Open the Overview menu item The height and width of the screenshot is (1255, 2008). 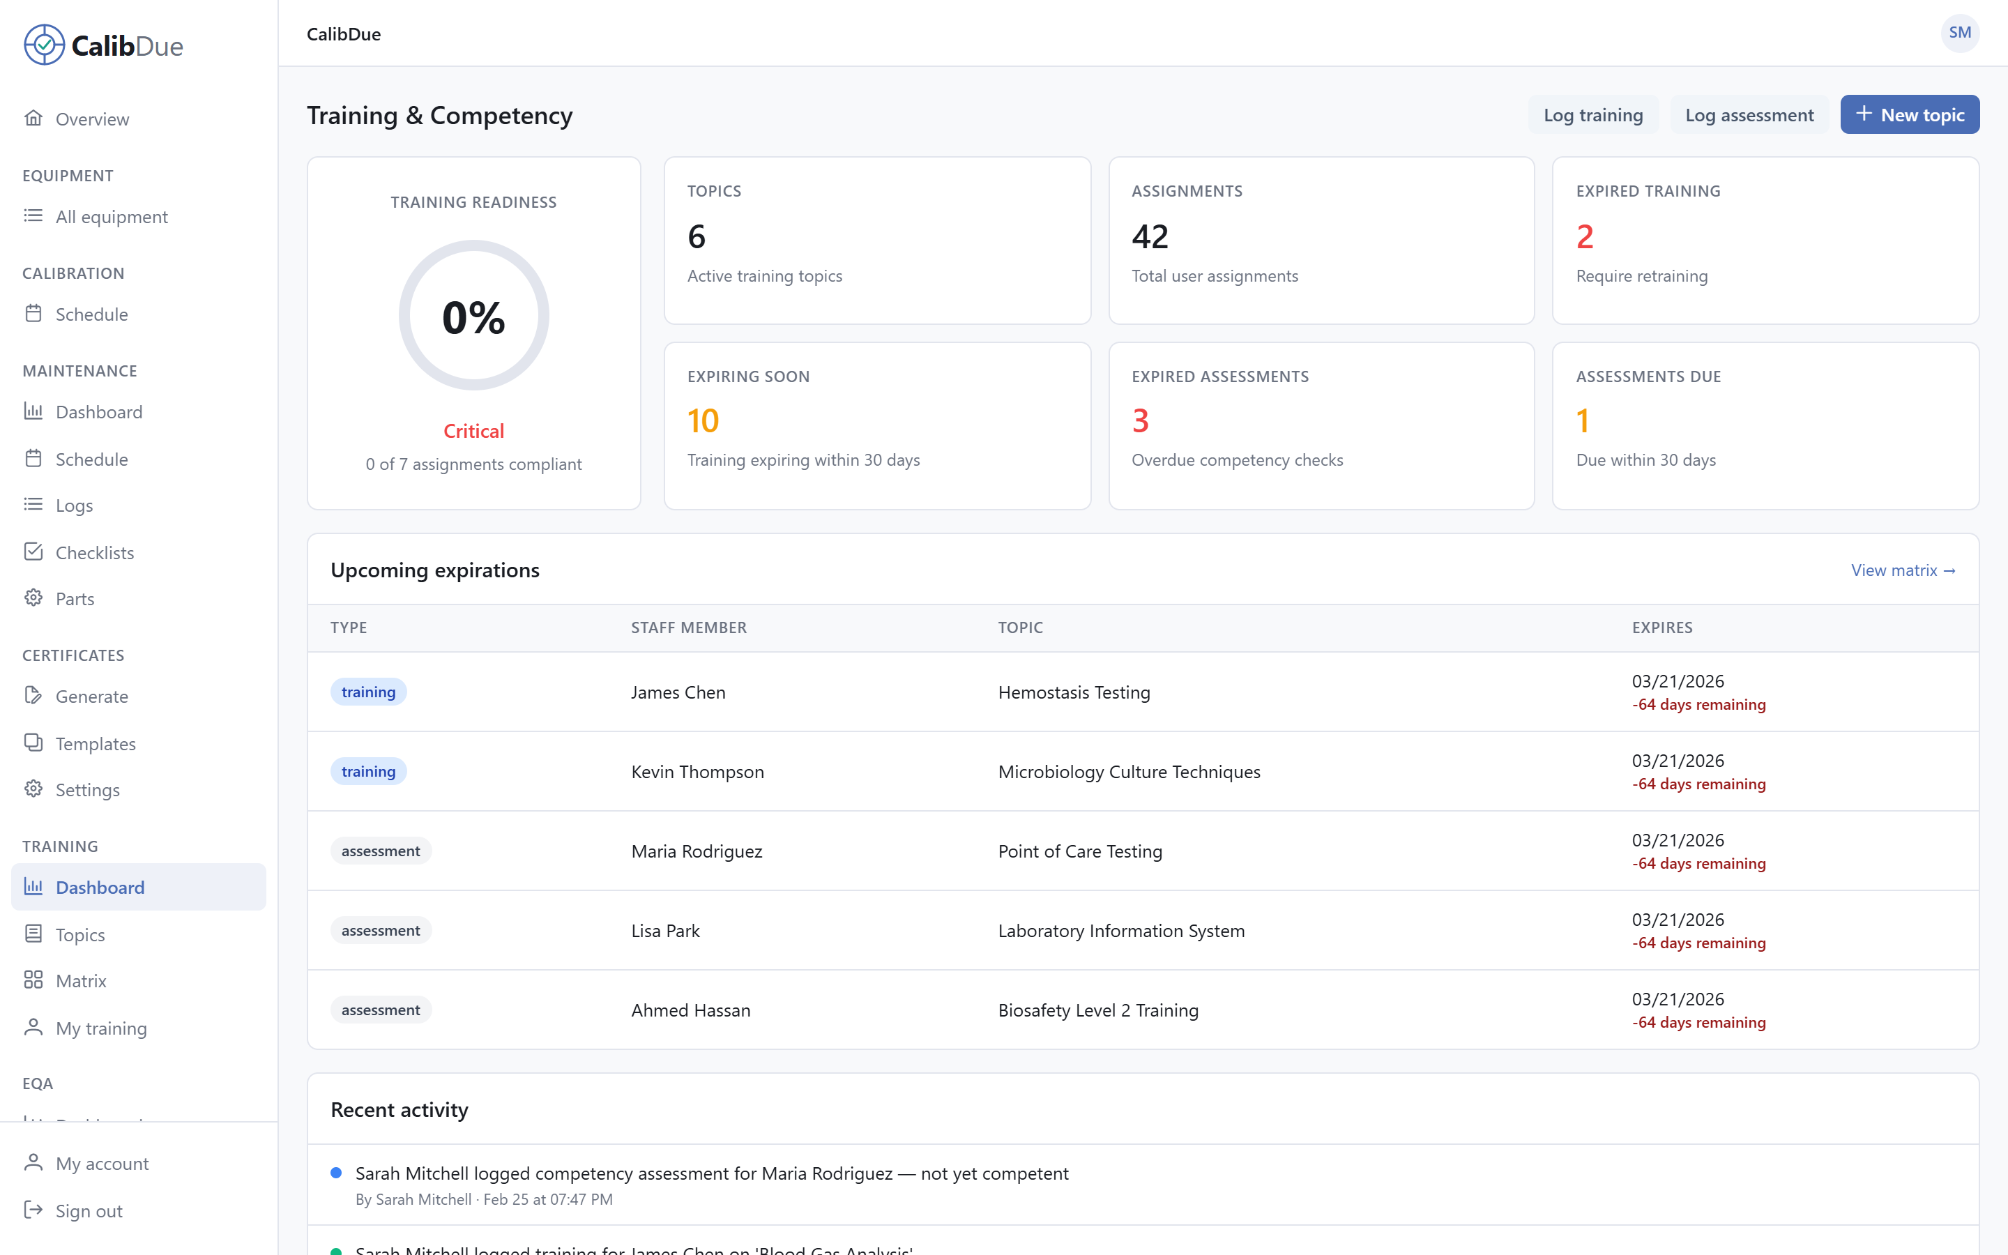pyautogui.click(x=139, y=119)
